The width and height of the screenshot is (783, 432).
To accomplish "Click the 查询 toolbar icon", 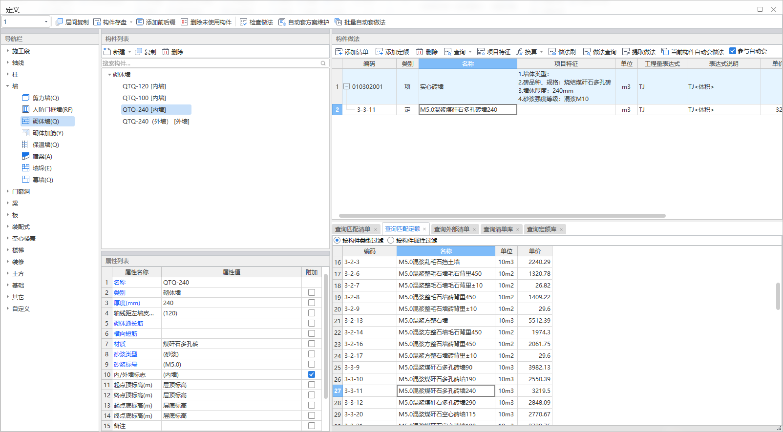I will click(x=447, y=52).
